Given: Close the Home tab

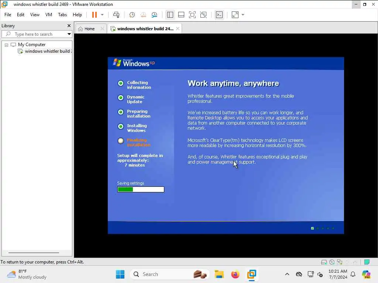Looking at the screenshot, I should 102,29.
